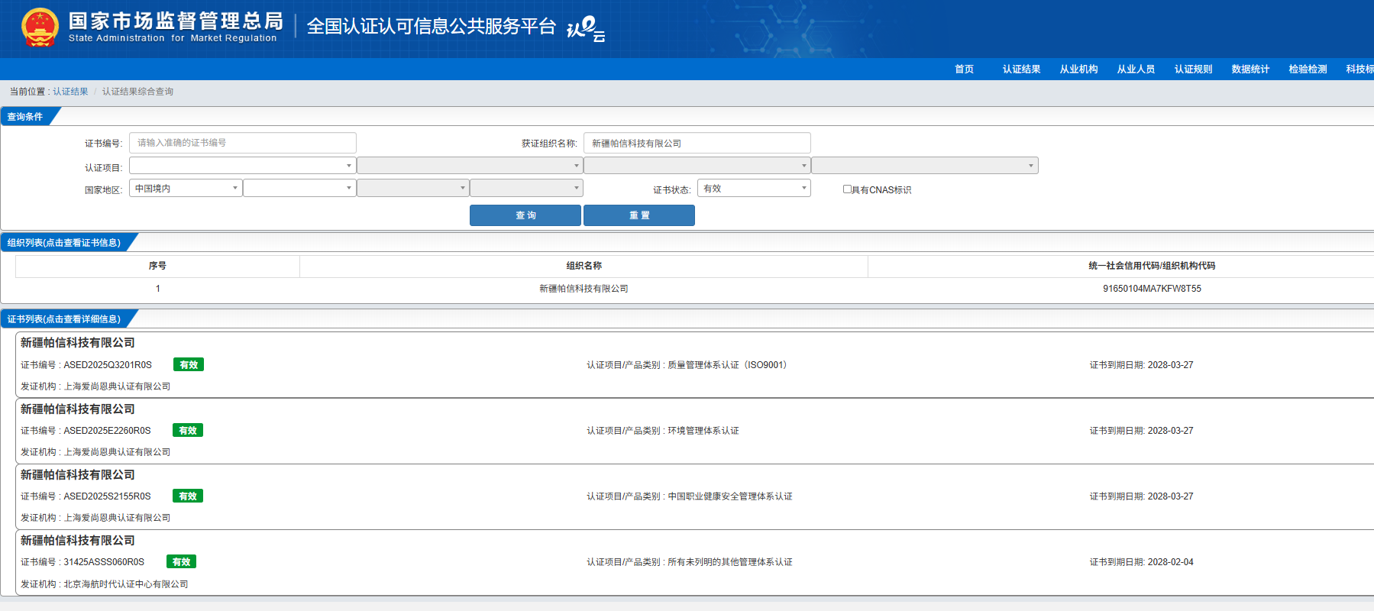Click the national emblem logo icon

40,27
